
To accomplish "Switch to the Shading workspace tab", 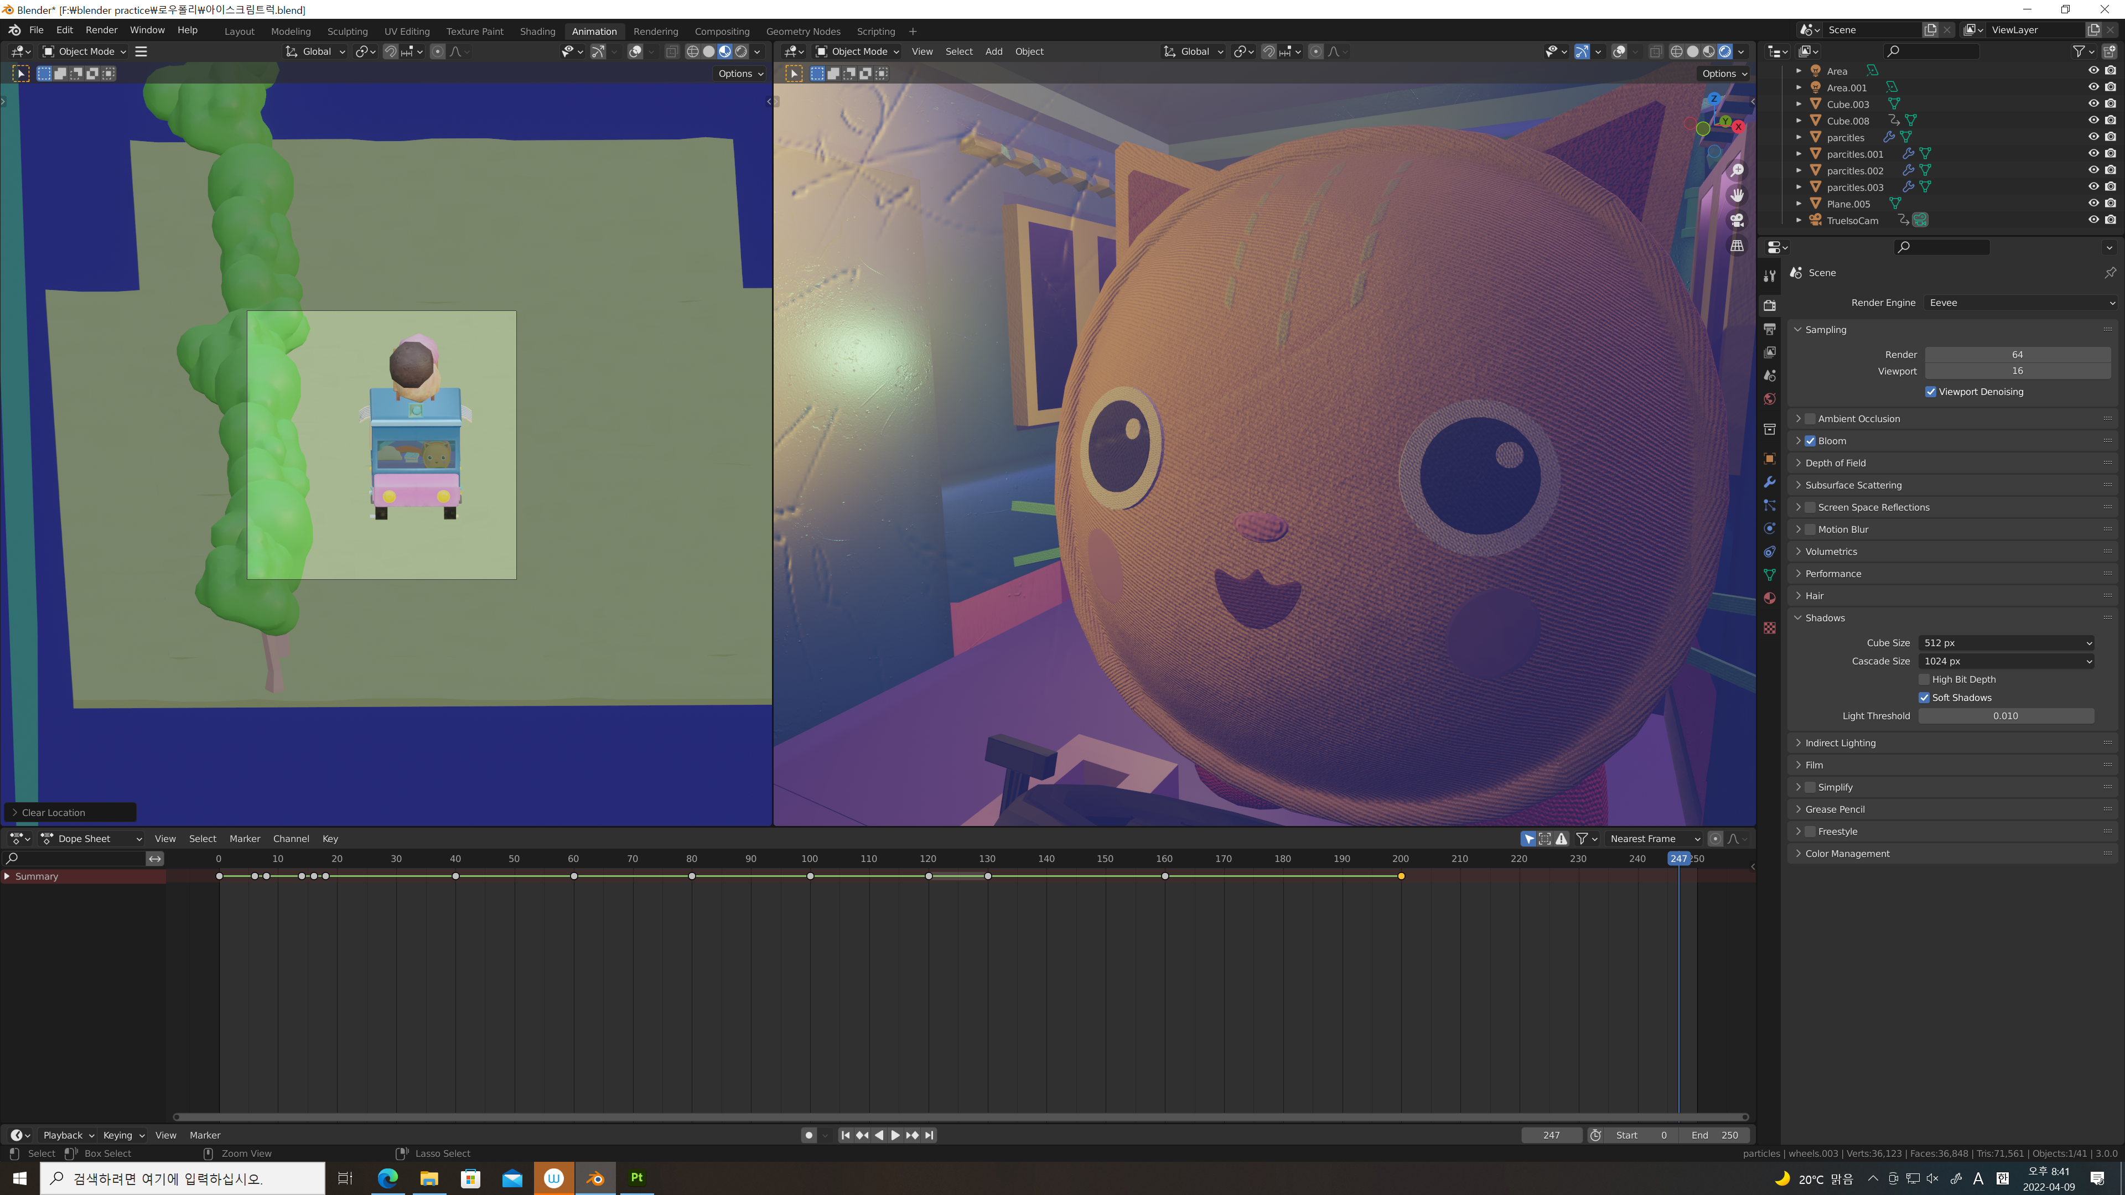I will tap(537, 32).
